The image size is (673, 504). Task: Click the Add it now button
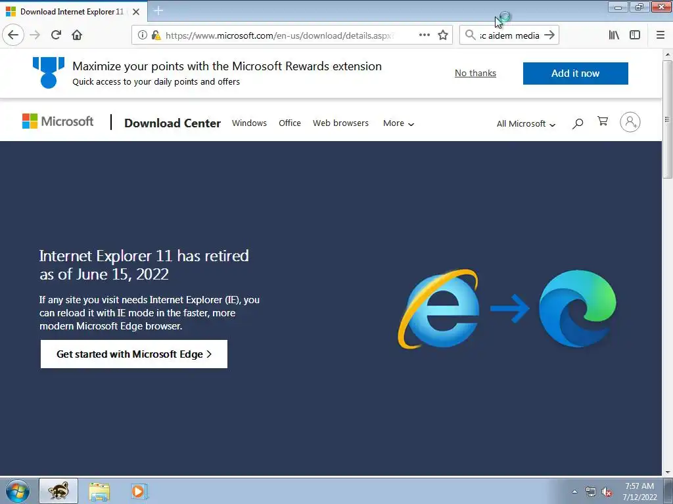[575, 73]
